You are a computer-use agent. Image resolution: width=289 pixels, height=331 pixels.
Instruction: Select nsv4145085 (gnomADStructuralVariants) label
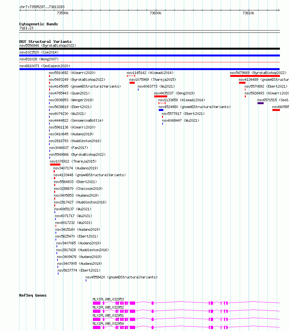tap(85, 86)
